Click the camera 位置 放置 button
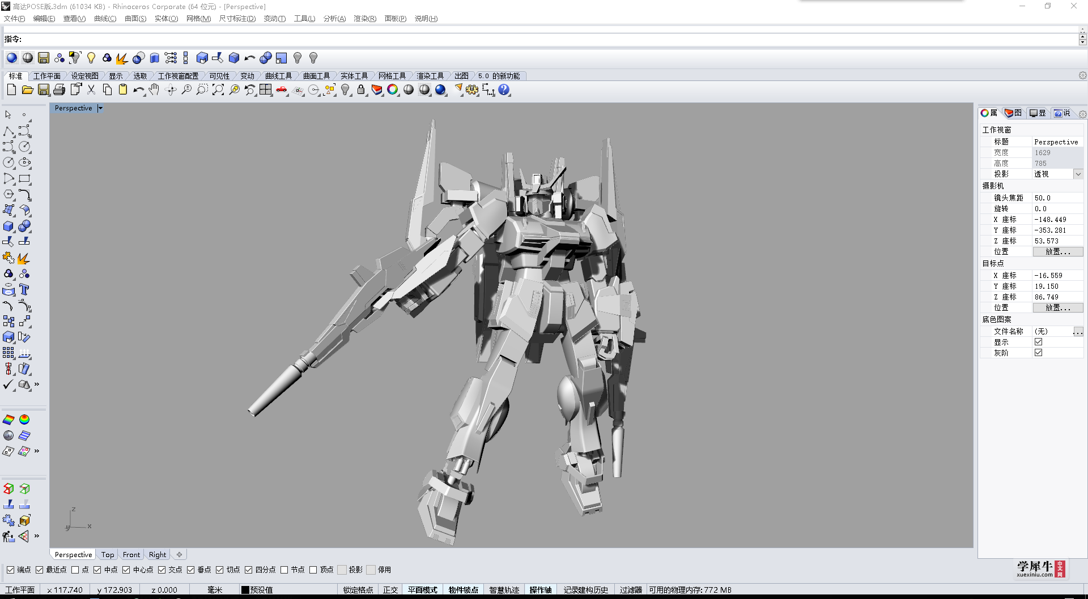Image resolution: width=1088 pixels, height=599 pixels. (x=1058, y=252)
